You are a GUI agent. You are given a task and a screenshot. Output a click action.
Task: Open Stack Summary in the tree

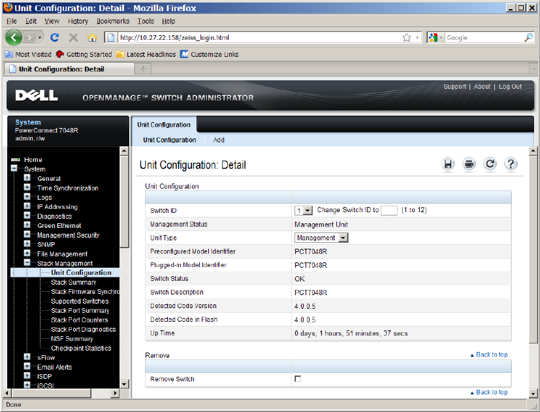pos(73,282)
